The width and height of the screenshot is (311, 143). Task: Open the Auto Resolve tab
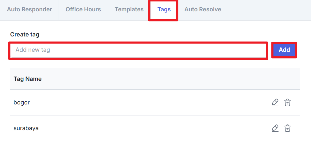click(x=203, y=9)
